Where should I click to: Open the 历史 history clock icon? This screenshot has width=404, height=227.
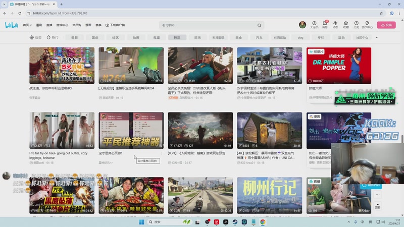click(357, 25)
